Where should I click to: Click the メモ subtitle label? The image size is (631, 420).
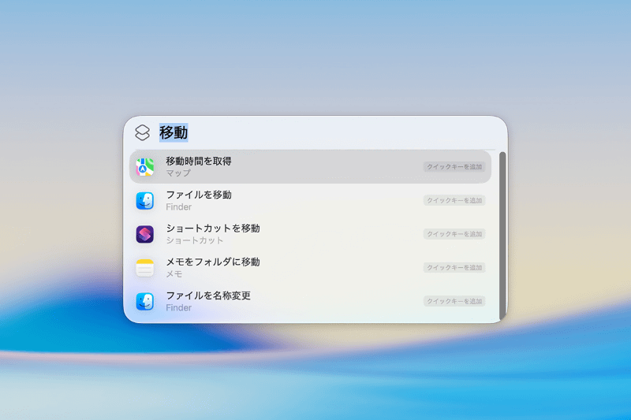tap(174, 274)
